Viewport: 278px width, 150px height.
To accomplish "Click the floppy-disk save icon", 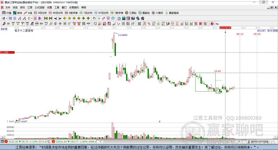I will pos(133,18).
